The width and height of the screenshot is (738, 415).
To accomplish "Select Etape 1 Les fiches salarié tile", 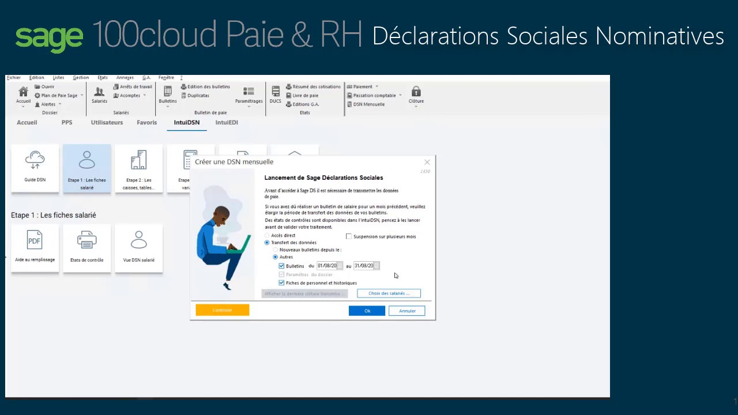I will pyautogui.click(x=86, y=168).
